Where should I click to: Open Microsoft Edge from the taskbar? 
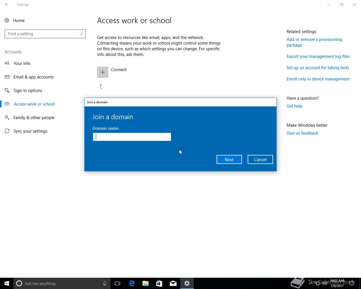click(132, 283)
